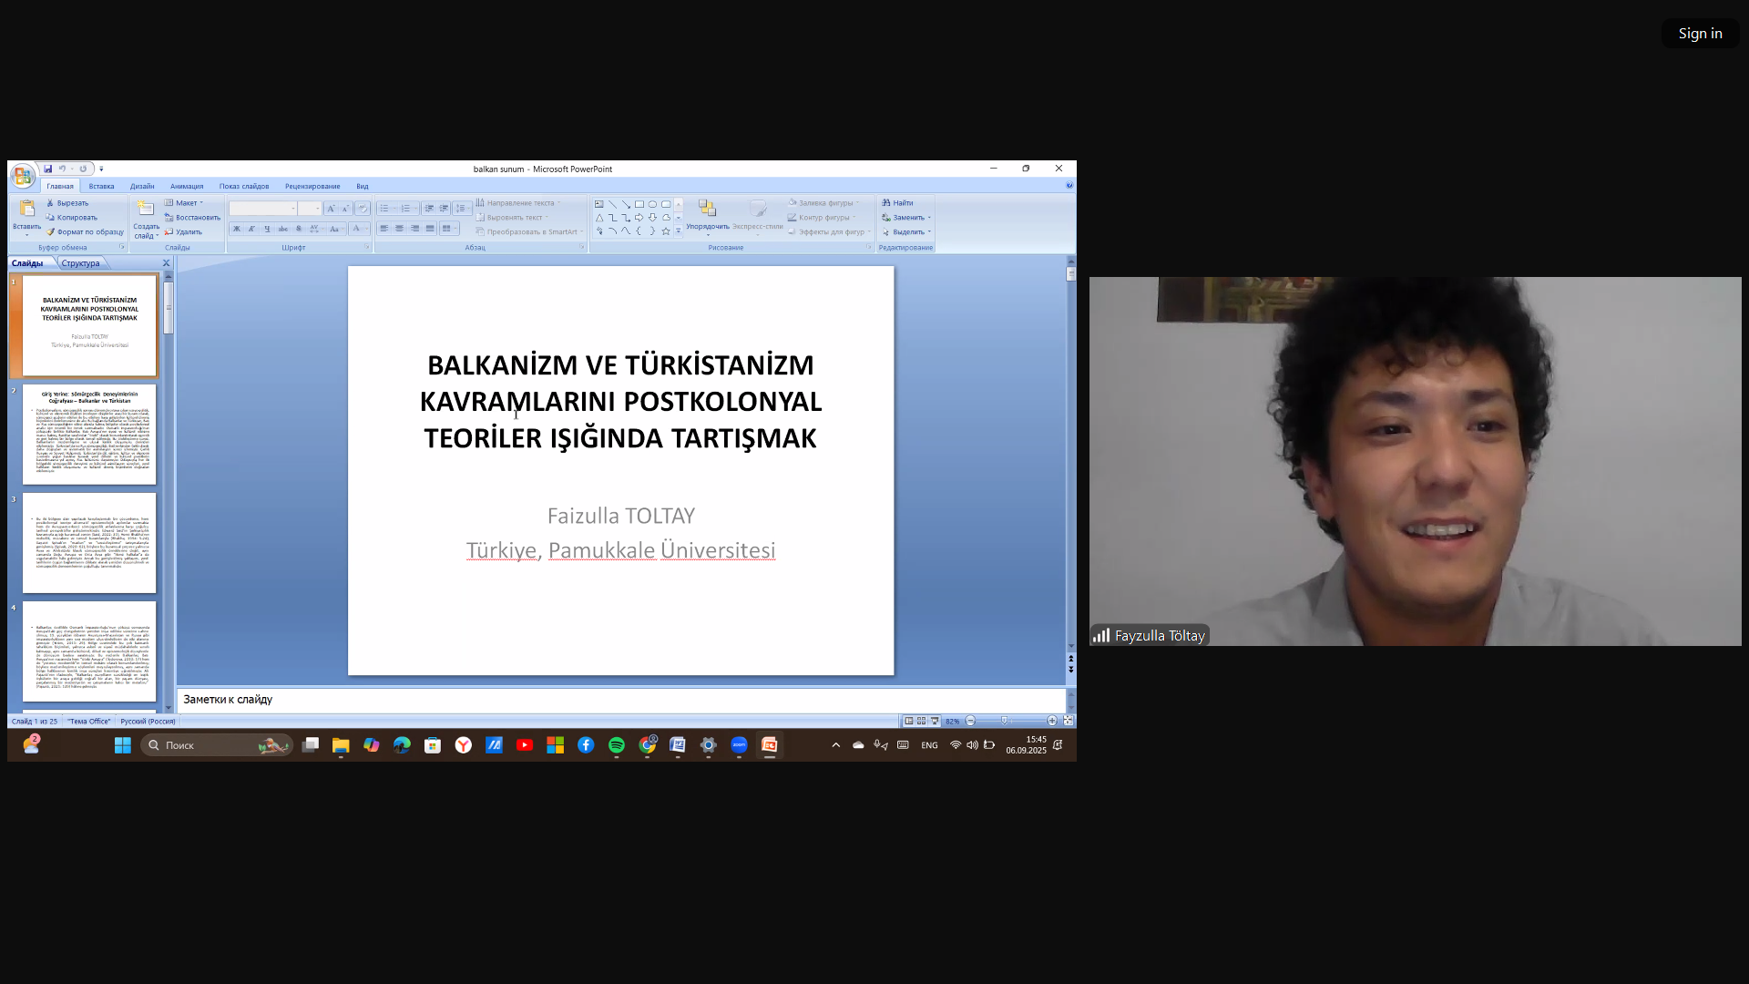Click the Save icon in quick access toolbar

pyautogui.click(x=48, y=169)
